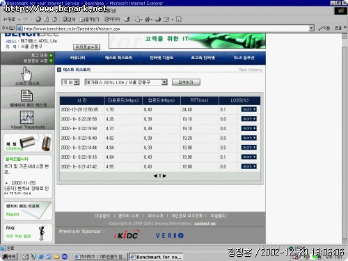This screenshot has width=348, height=261.
Task: Click the IE Back arrow button
Action: tap(9, 19)
